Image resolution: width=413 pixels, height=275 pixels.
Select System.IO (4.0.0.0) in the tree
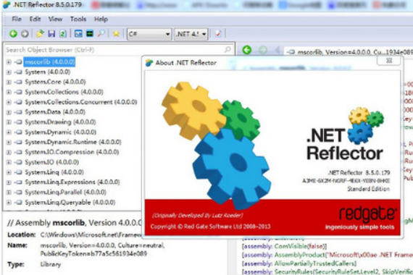pos(52,162)
